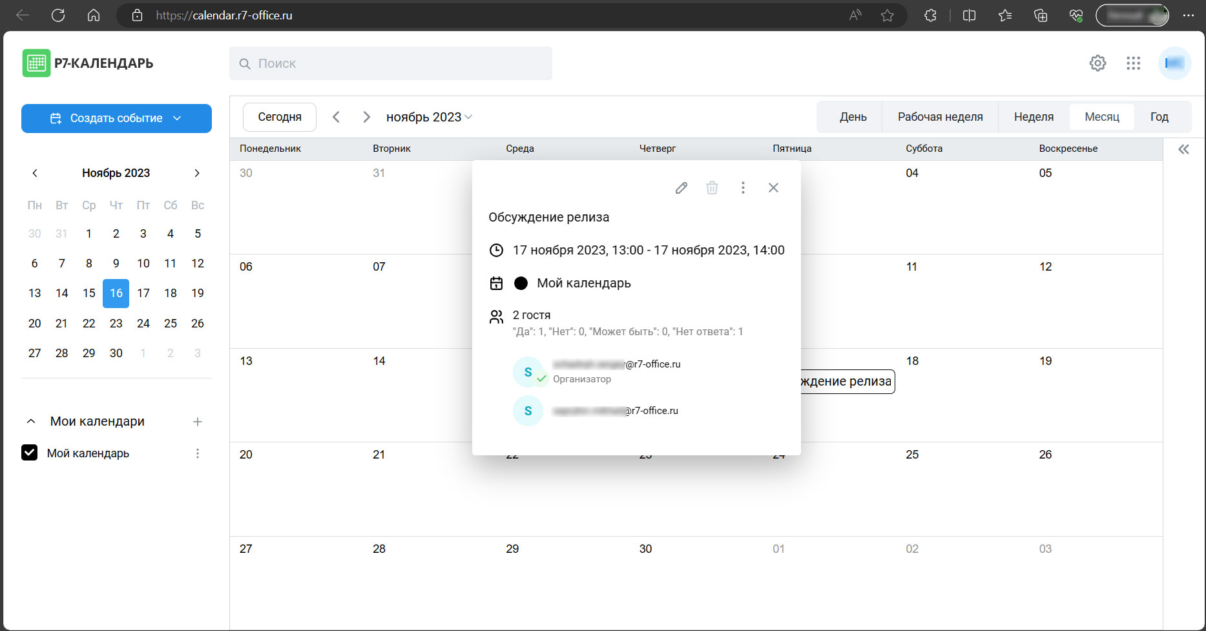Open calendar settings gear icon
1206x631 pixels.
[x=1097, y=63]
